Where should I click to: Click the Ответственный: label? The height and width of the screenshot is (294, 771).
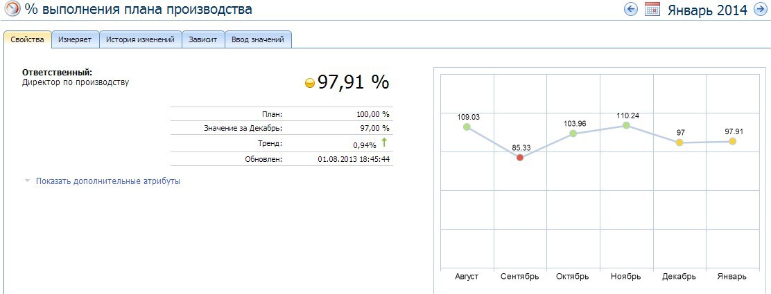57,73
